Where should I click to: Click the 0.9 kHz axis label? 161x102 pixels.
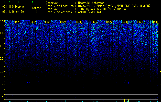(2, 59)
